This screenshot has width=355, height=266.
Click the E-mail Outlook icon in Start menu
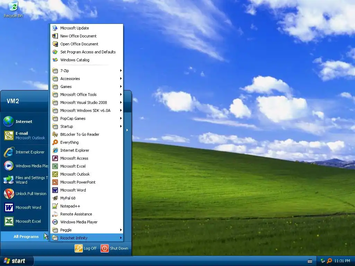click(x=9, y=135)
